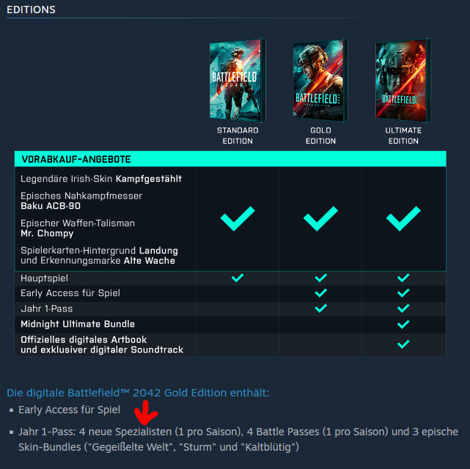Click Hauptspiel checkmark in Standard Edition column

(238, 278)
